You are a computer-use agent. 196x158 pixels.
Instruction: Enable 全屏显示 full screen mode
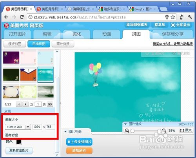[181, 25]
